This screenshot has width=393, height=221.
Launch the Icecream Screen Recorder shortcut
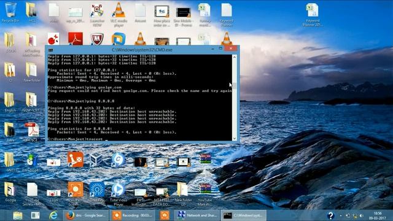tap(75, 193)
